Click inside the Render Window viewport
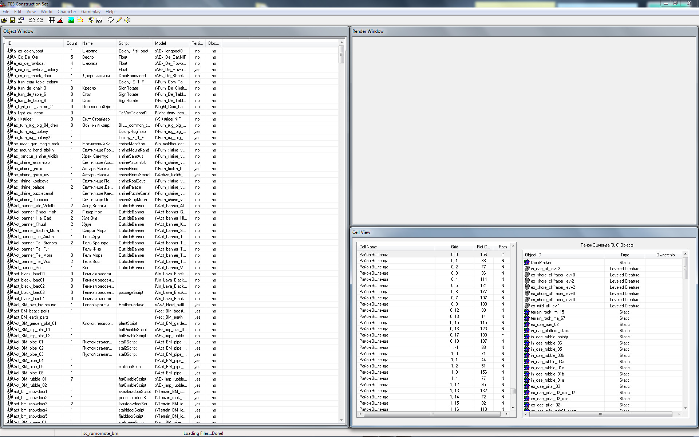 tap(524, 130)
